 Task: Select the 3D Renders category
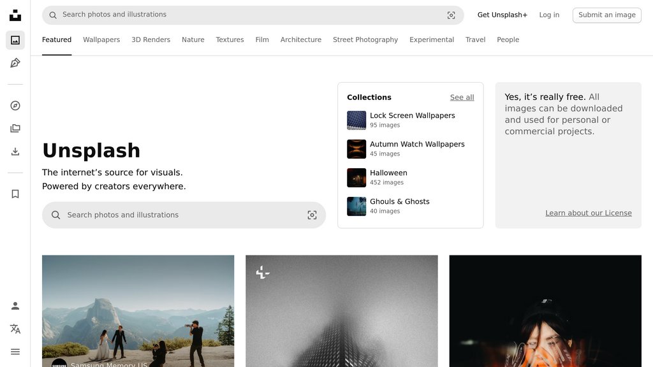pos(150,40)
